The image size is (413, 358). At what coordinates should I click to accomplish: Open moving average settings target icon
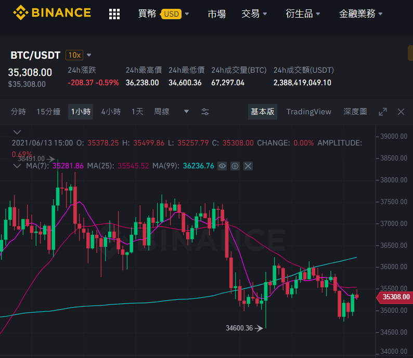[x=235, y=166]
